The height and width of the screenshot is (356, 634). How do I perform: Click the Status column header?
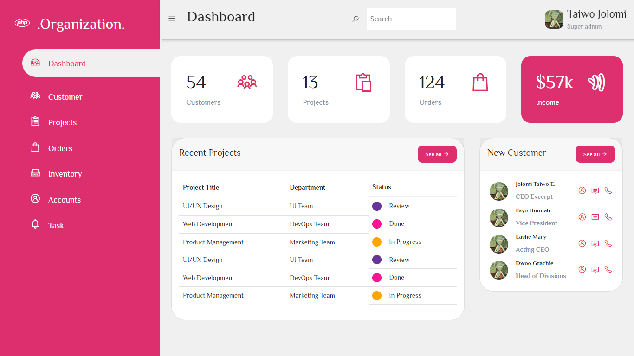coord(382,187)
